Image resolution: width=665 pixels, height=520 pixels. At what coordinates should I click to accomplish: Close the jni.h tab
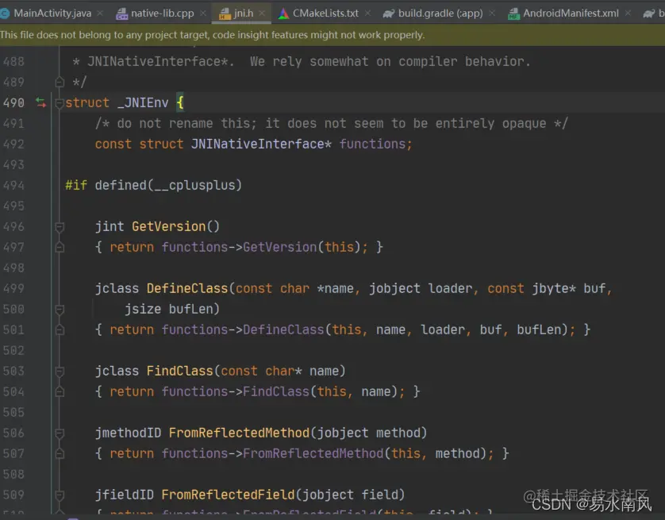click(x=262, y=13)
